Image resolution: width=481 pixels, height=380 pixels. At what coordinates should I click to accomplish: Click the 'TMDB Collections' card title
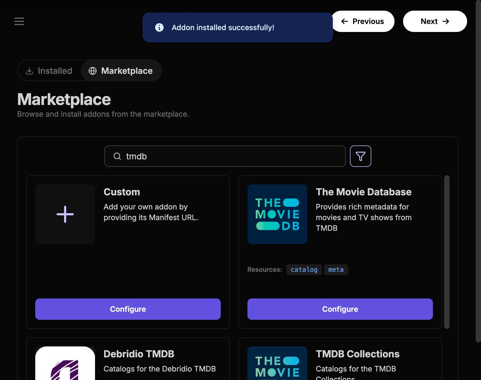tap(358, 354)
